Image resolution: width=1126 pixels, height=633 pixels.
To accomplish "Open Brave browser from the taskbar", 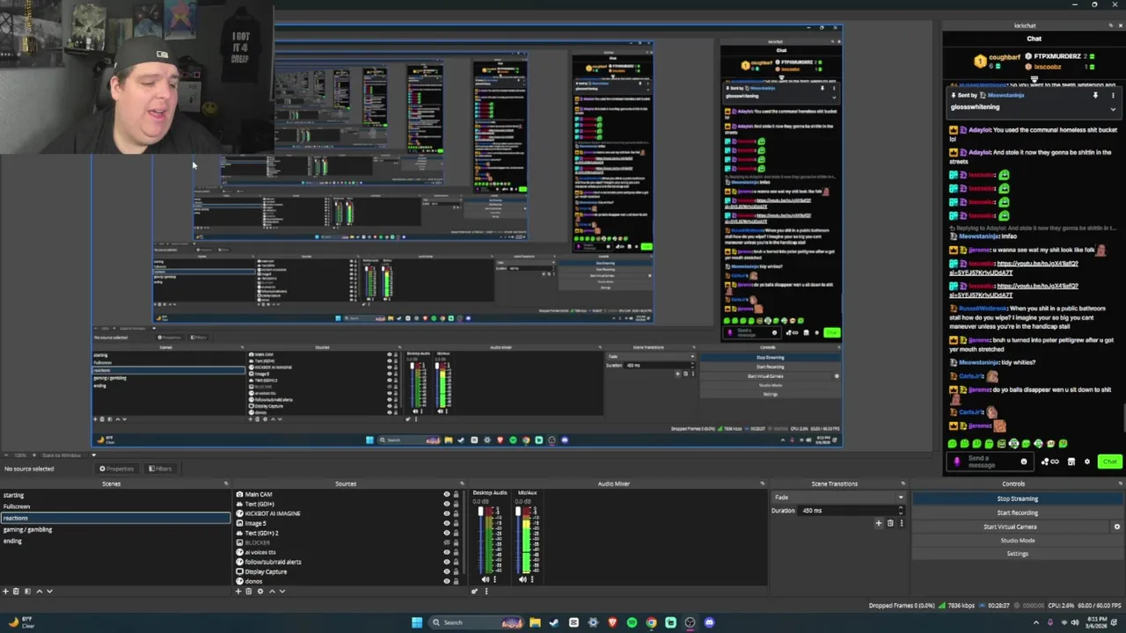I will (x=612, y=622).
